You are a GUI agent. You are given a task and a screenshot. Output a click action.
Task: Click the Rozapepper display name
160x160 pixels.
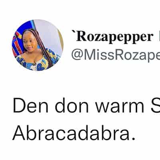coord(114,37)
